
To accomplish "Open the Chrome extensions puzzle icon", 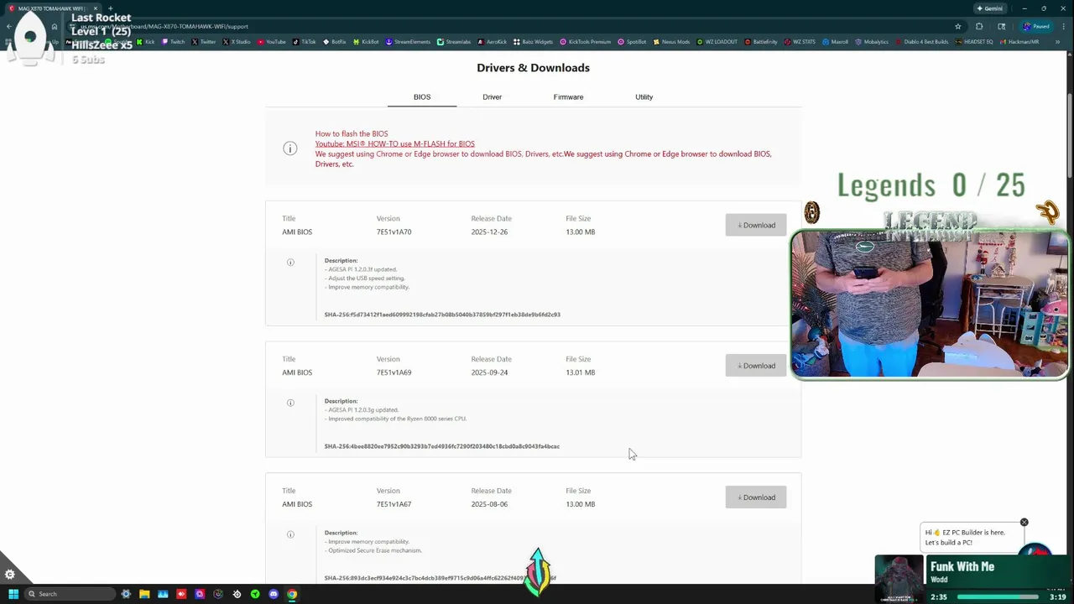I will (979, 26).
